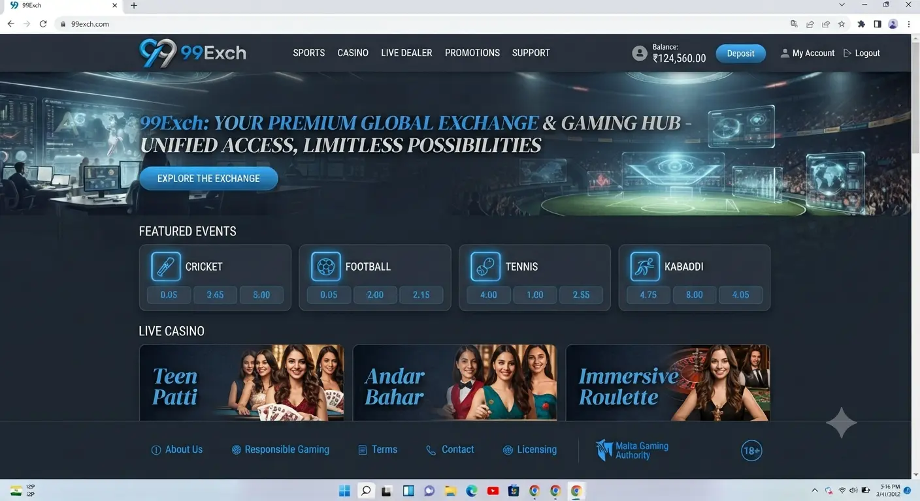Viewport: 920px width, 501px height.
Task: Open the tab search chevron in the title bar
Action: (x=842, y=5)
